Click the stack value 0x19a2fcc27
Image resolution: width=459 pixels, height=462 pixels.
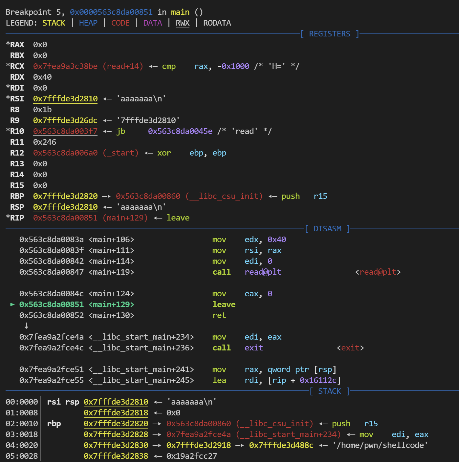pyautogui.click(x=192, y=456)
